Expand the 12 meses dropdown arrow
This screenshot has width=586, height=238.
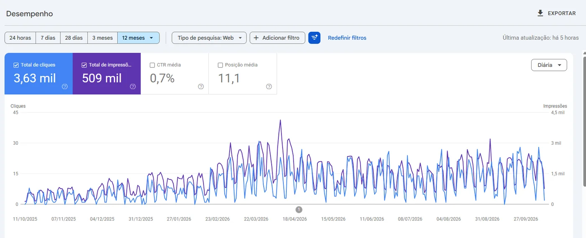152,38
